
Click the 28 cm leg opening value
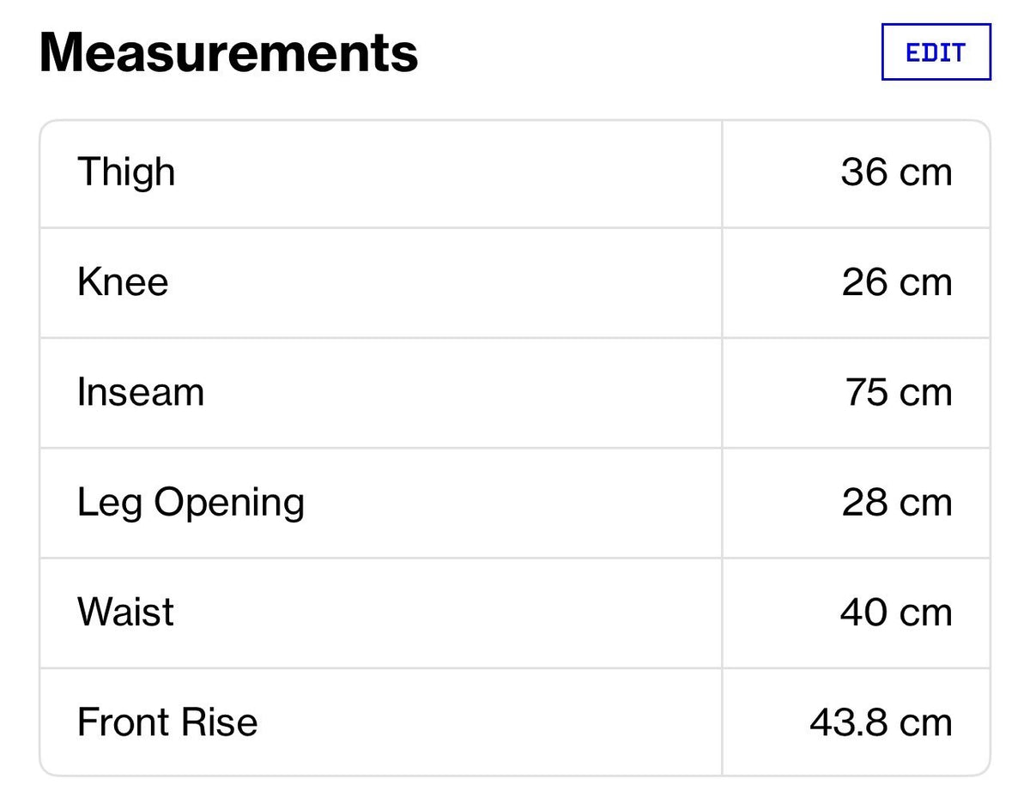point(897,502)
